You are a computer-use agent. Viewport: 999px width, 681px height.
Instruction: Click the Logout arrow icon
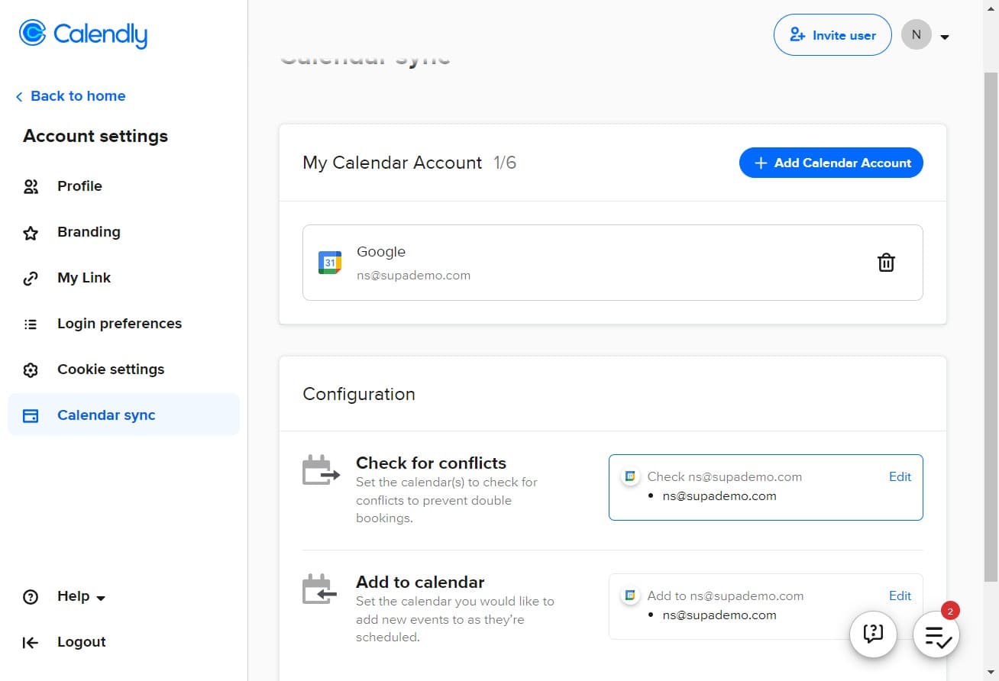[31, 642]
